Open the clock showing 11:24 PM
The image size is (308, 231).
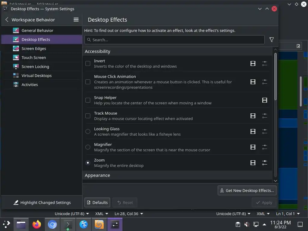click(280, 224)
